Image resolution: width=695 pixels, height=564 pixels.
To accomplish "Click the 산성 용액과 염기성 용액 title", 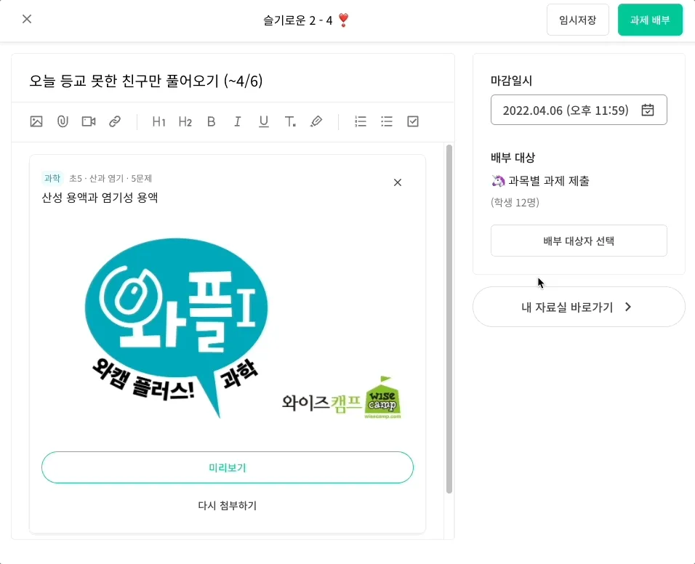I will tap(100, 198).
